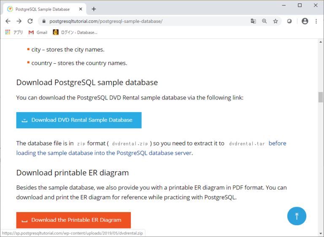Click the 'Download PostgreSQL sample database' heading
This screenshot has width=324, height=237.
(x=87, y=82)
